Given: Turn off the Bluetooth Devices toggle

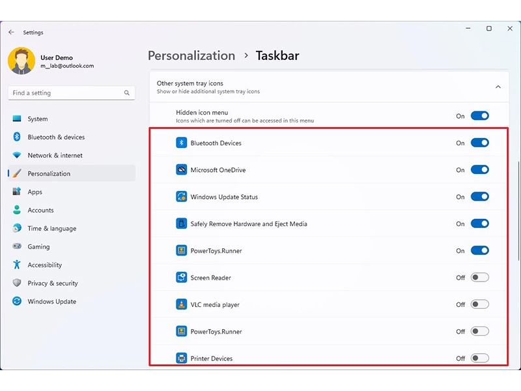Looking at the screenshot, I should point(480,143).
